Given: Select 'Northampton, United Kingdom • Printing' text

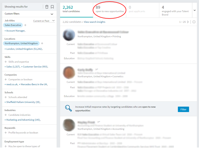Looking at the screenshot, I should 99,37.
